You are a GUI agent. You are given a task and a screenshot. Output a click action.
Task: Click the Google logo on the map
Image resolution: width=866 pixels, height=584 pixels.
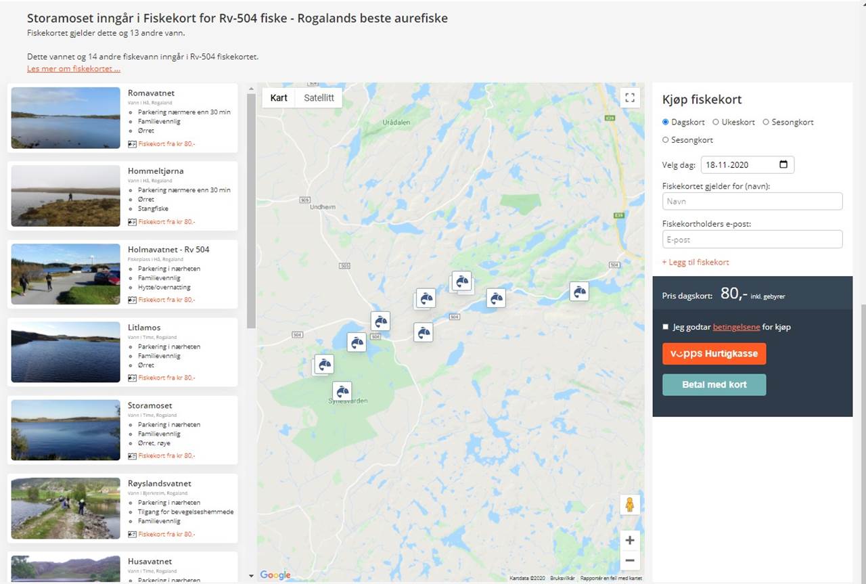[275, 575]
